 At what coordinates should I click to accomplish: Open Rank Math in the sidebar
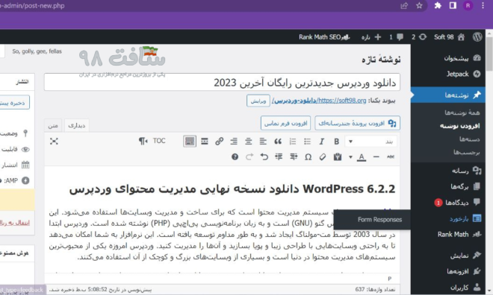[x=448, y=234]
